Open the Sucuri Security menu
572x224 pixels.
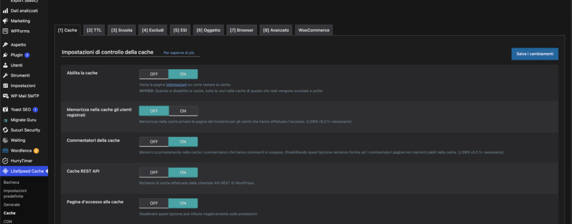tap(25, 130)
